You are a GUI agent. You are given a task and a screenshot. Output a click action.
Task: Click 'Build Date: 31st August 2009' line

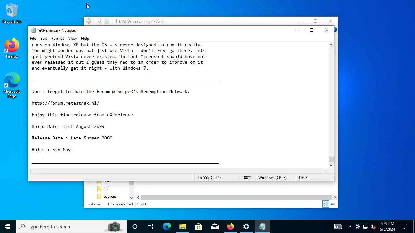click(x=68, y=126)
